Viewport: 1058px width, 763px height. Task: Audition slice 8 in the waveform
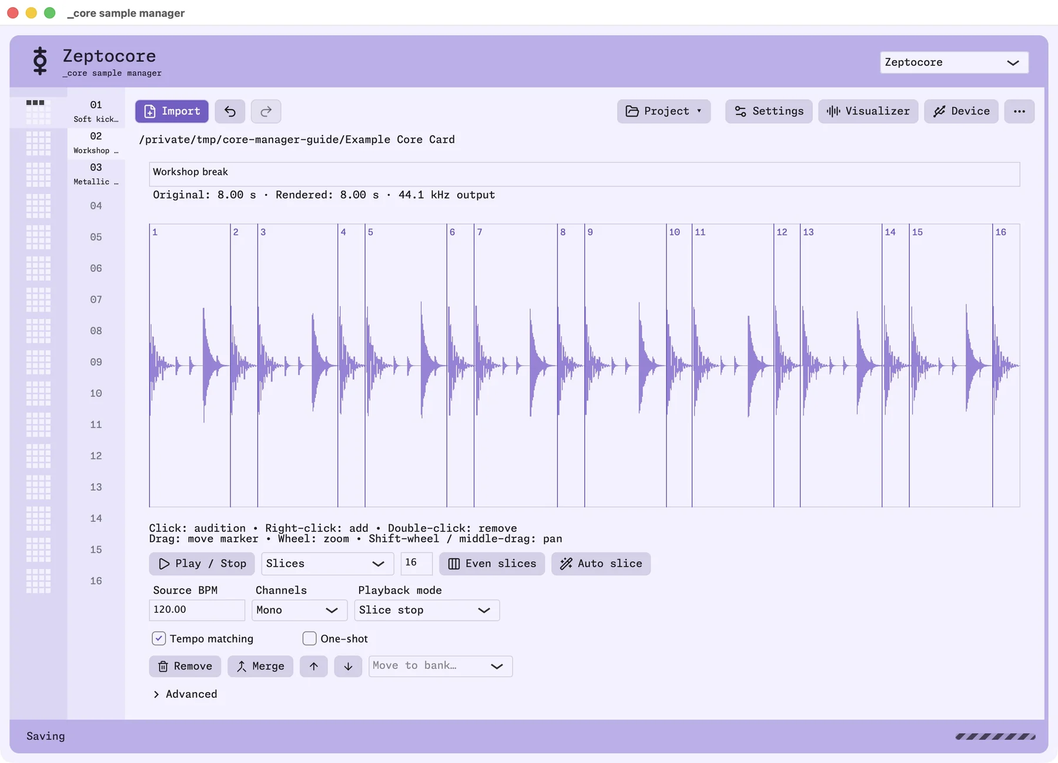pyautogui.click(x=571, y=364)
